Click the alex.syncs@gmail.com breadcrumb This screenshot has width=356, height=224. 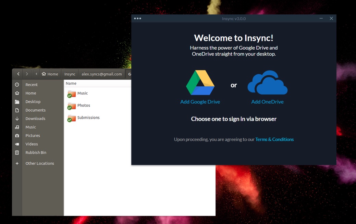pos(101,74)
